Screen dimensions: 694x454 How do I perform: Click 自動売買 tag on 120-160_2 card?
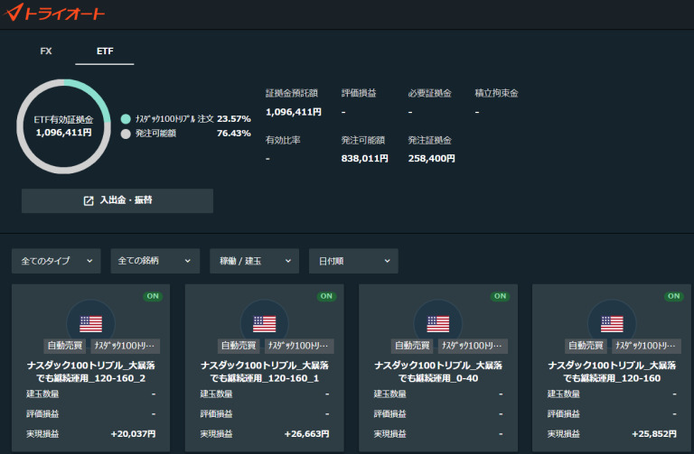click(x=65, y=346)
